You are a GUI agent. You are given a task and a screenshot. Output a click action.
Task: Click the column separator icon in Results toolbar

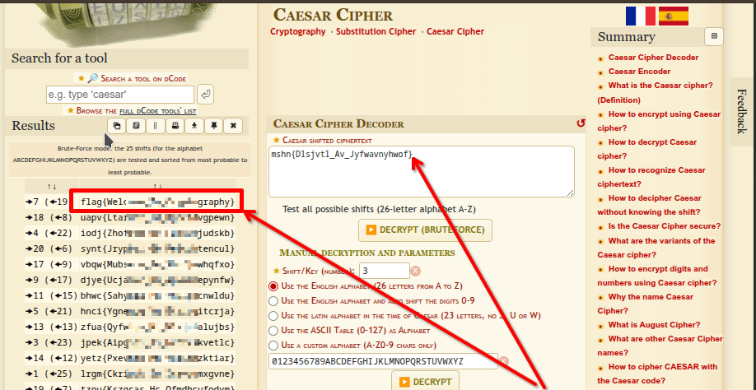pyautogui.click(x=156, y=126)
